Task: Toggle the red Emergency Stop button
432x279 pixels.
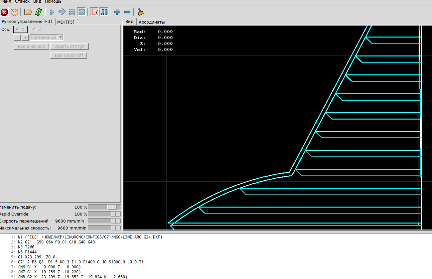Action: (4, 12)
